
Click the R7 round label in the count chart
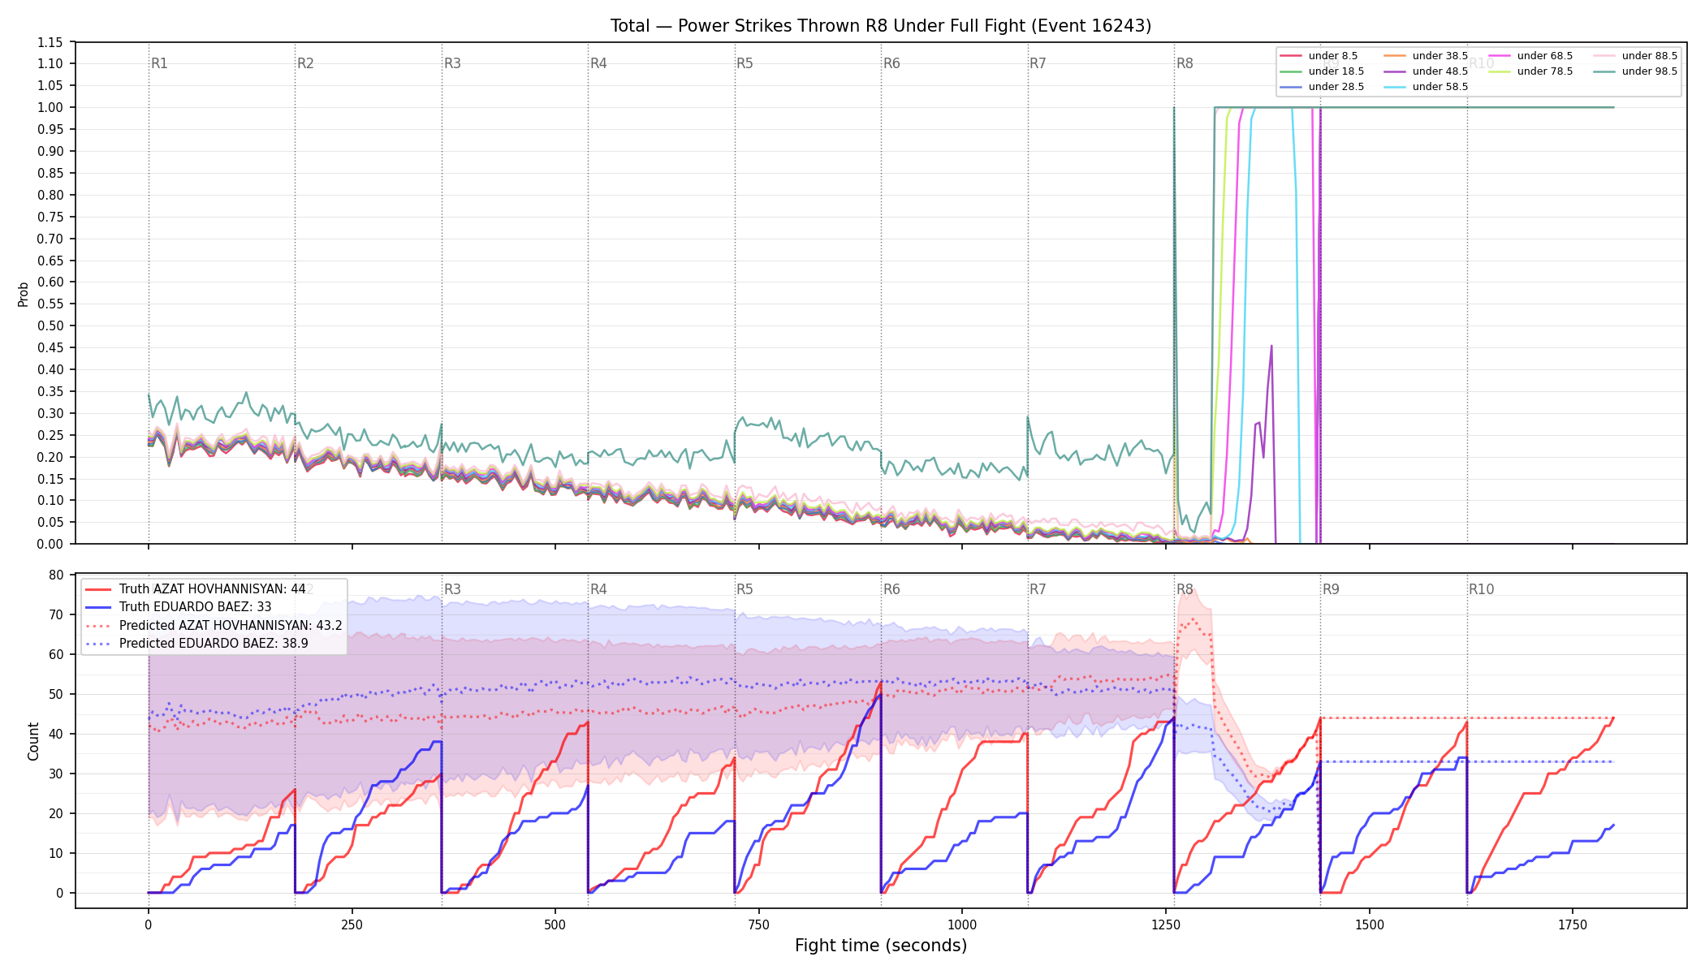click(x=1038, y=589)
